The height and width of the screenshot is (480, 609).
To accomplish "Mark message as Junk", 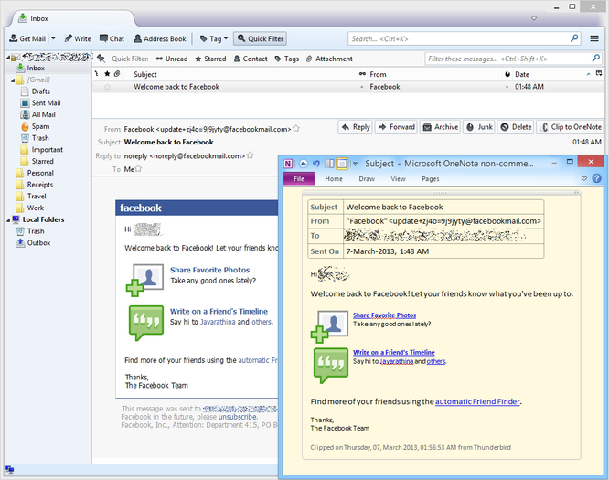I will click(x=479, y=127).
